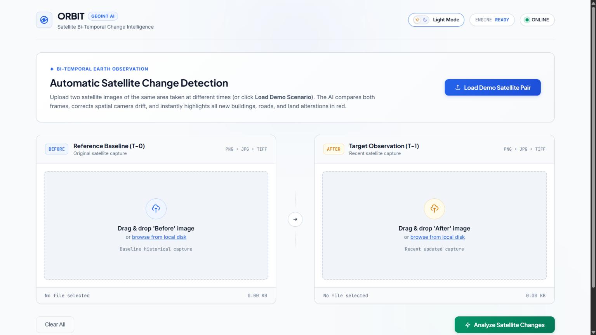
Task: Click the ONLINE status badge
Action: click(537, 20)
